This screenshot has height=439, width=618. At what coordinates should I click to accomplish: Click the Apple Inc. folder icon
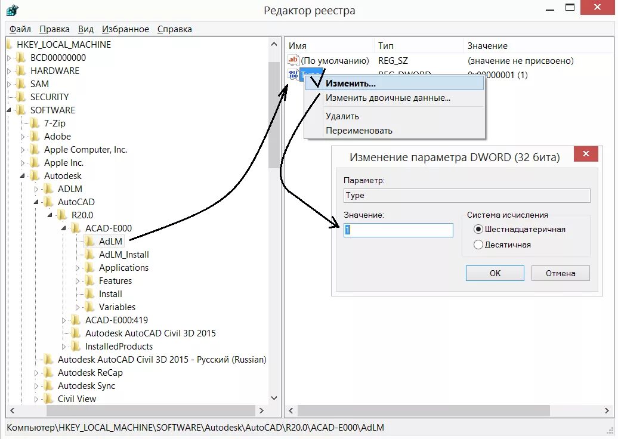point(35,162)
